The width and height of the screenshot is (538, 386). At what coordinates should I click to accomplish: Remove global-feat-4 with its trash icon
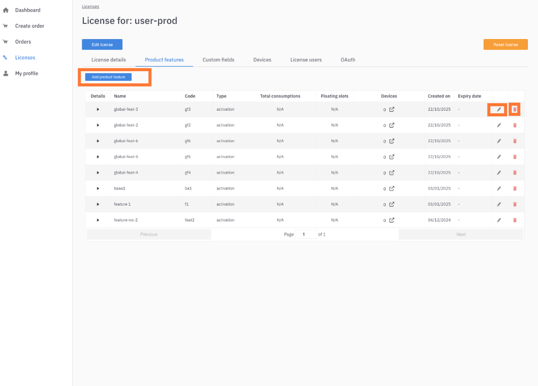pyautogui.click(x=515, y=173)
